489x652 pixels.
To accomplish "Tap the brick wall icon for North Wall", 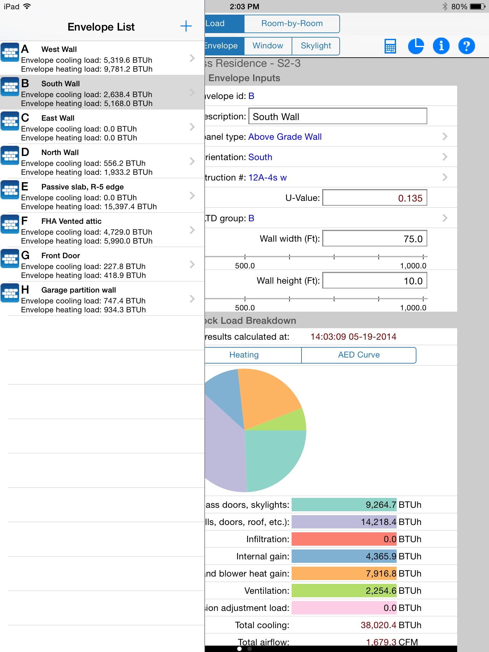I will point(10,156).
